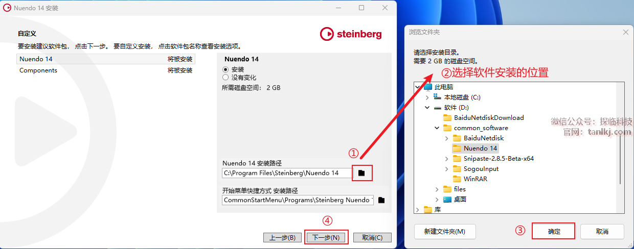Select the 安装 radio option
The image size is (634, 249).
coord(225,69)
